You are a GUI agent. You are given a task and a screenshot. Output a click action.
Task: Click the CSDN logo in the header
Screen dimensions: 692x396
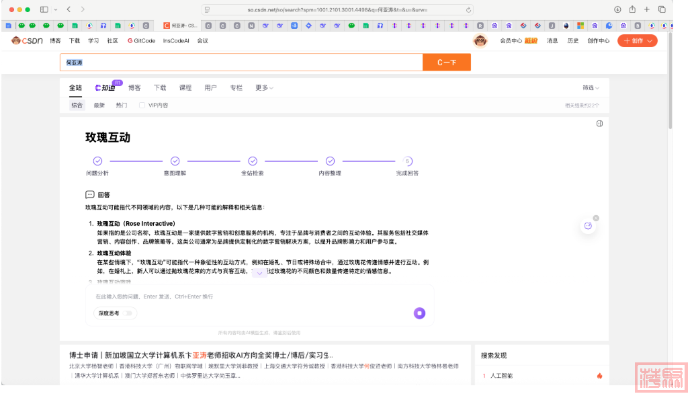point(27,41)
